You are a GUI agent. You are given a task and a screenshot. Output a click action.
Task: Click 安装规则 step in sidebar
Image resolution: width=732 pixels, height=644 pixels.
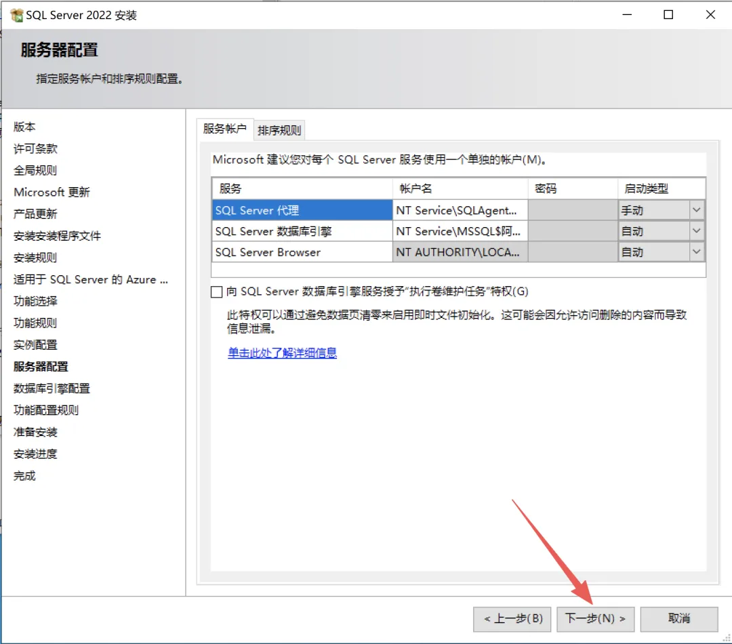(35, 258)
